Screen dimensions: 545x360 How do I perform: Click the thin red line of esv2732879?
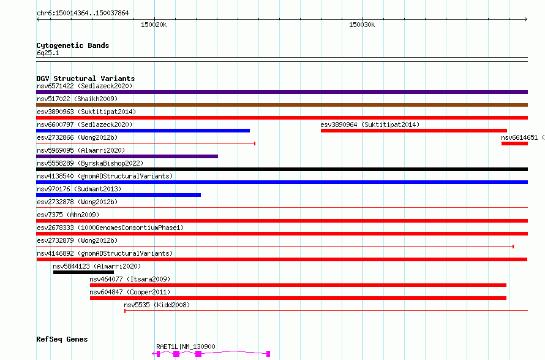click(275, 247)
